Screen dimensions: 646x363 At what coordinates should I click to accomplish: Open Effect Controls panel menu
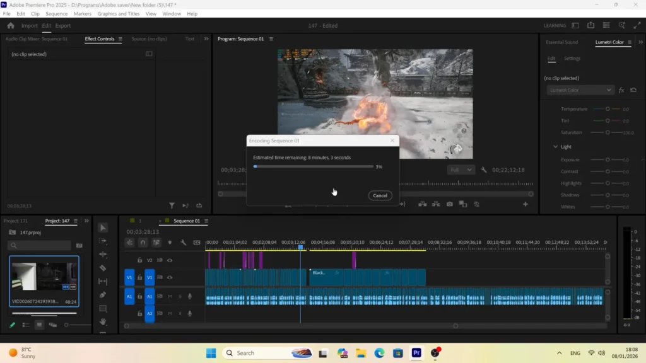pos(120,39)
